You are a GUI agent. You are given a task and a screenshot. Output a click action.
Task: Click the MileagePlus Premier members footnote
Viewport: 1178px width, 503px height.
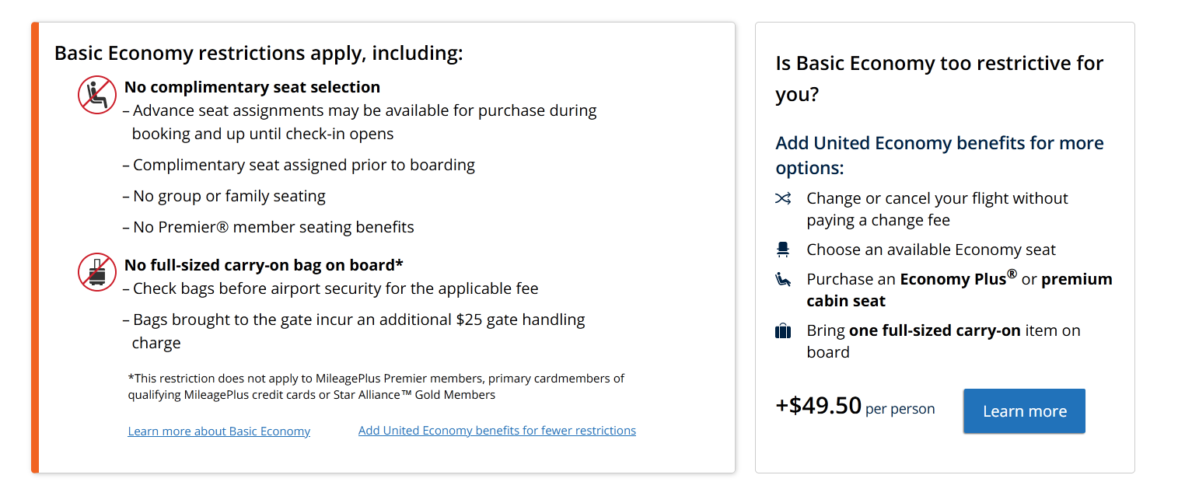click(376, 386)
